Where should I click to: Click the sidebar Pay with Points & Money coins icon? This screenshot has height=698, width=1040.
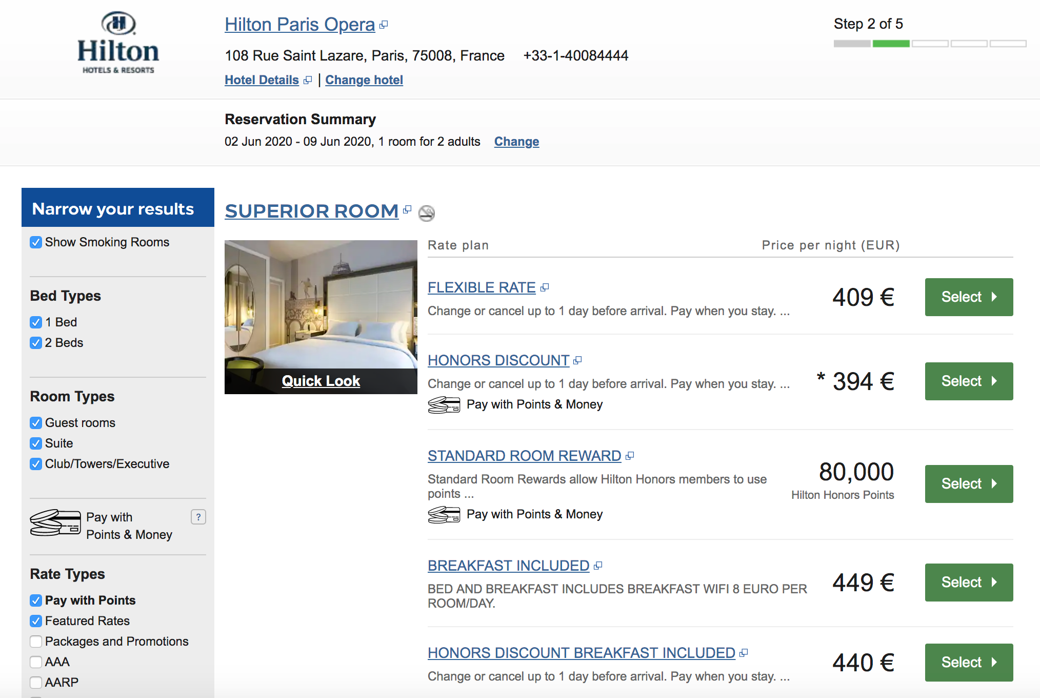click(55, 523)
